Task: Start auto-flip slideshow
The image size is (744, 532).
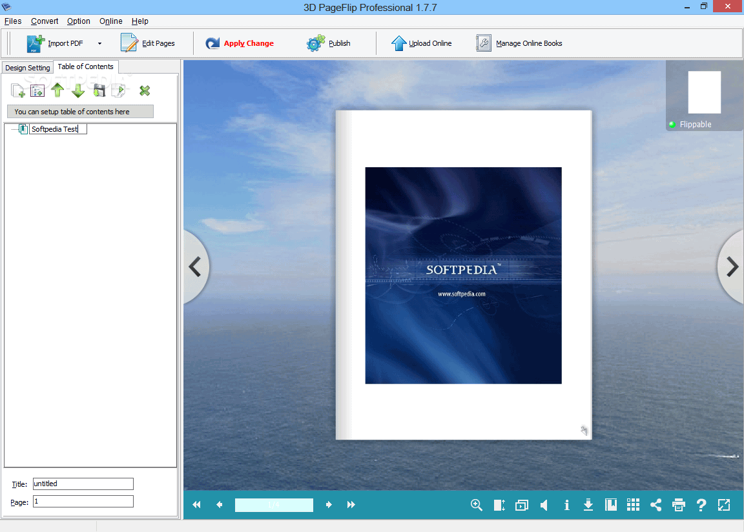Action: click(x=521, y=506)
